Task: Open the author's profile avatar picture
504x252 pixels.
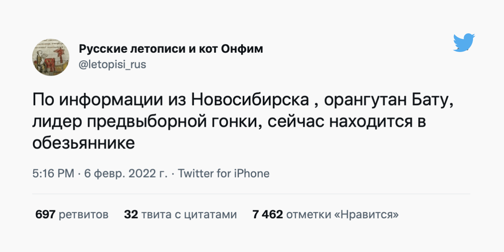Action: click(50, 57)
